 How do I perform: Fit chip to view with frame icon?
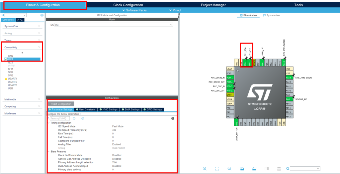pos(217,169)
